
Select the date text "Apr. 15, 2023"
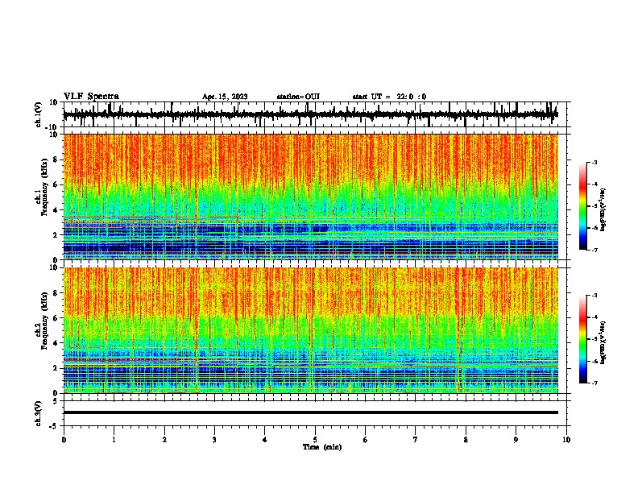tap(225, 97)
